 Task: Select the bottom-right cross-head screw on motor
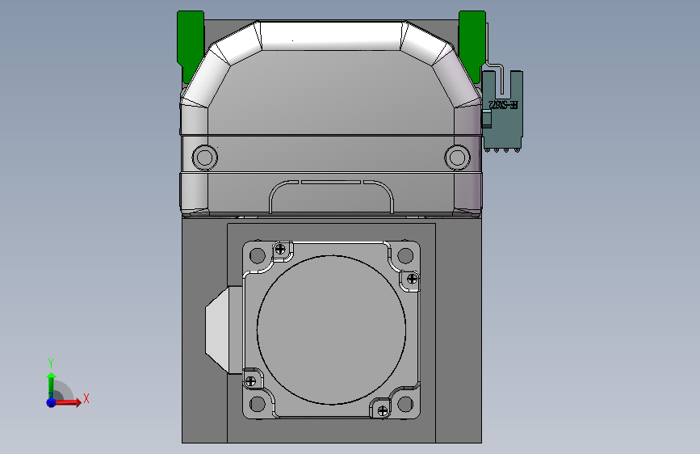[383, 410]
